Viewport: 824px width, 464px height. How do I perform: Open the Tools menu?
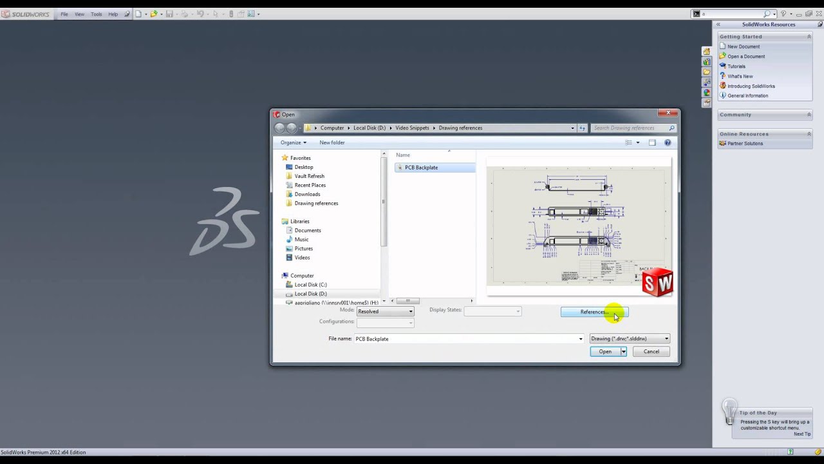click(x=96, y=14)
